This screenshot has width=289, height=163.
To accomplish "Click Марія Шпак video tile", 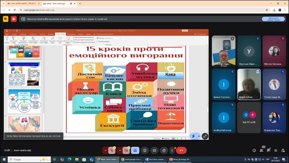I will pos(249,84).
